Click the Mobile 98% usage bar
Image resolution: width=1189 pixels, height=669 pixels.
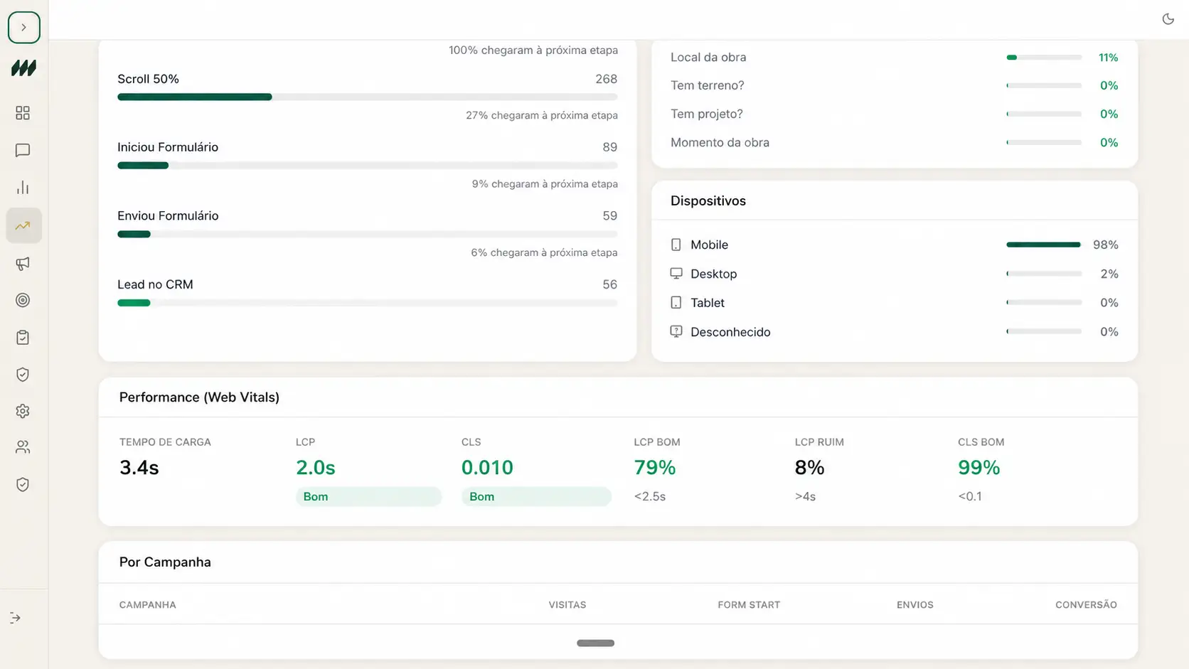[x=1044, y=245]
